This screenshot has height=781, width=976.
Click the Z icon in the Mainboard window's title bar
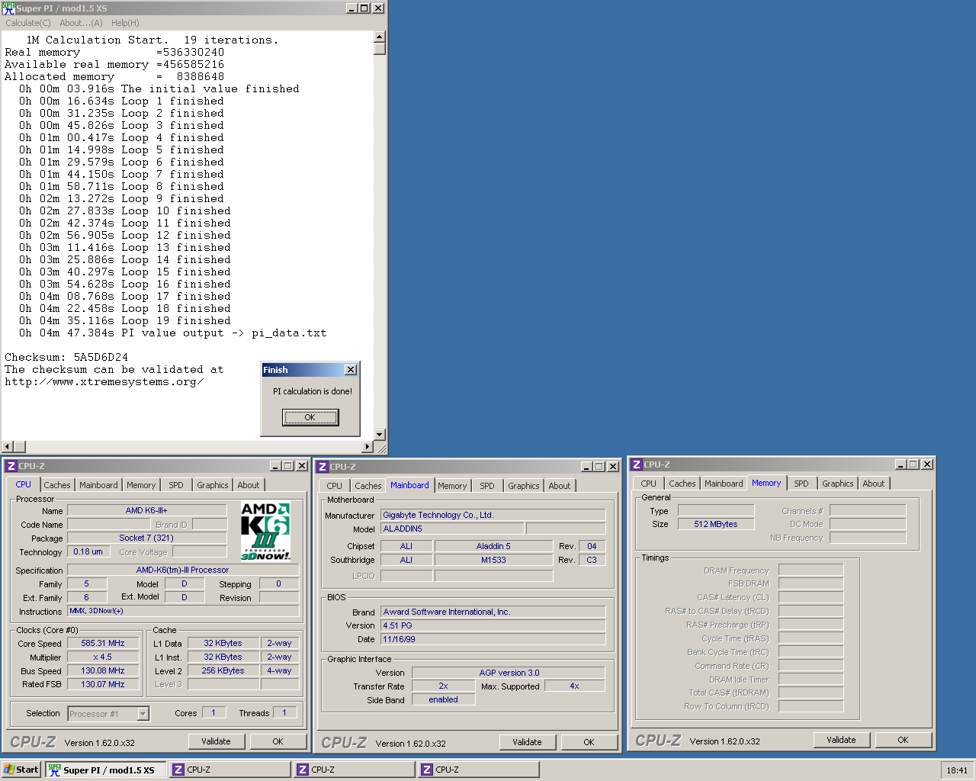click(x=323, y=467)
